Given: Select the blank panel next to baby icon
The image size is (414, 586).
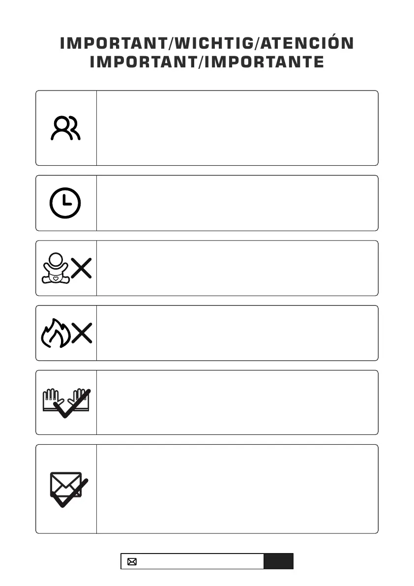Looking at the screenshot, I should click(237, 268).
